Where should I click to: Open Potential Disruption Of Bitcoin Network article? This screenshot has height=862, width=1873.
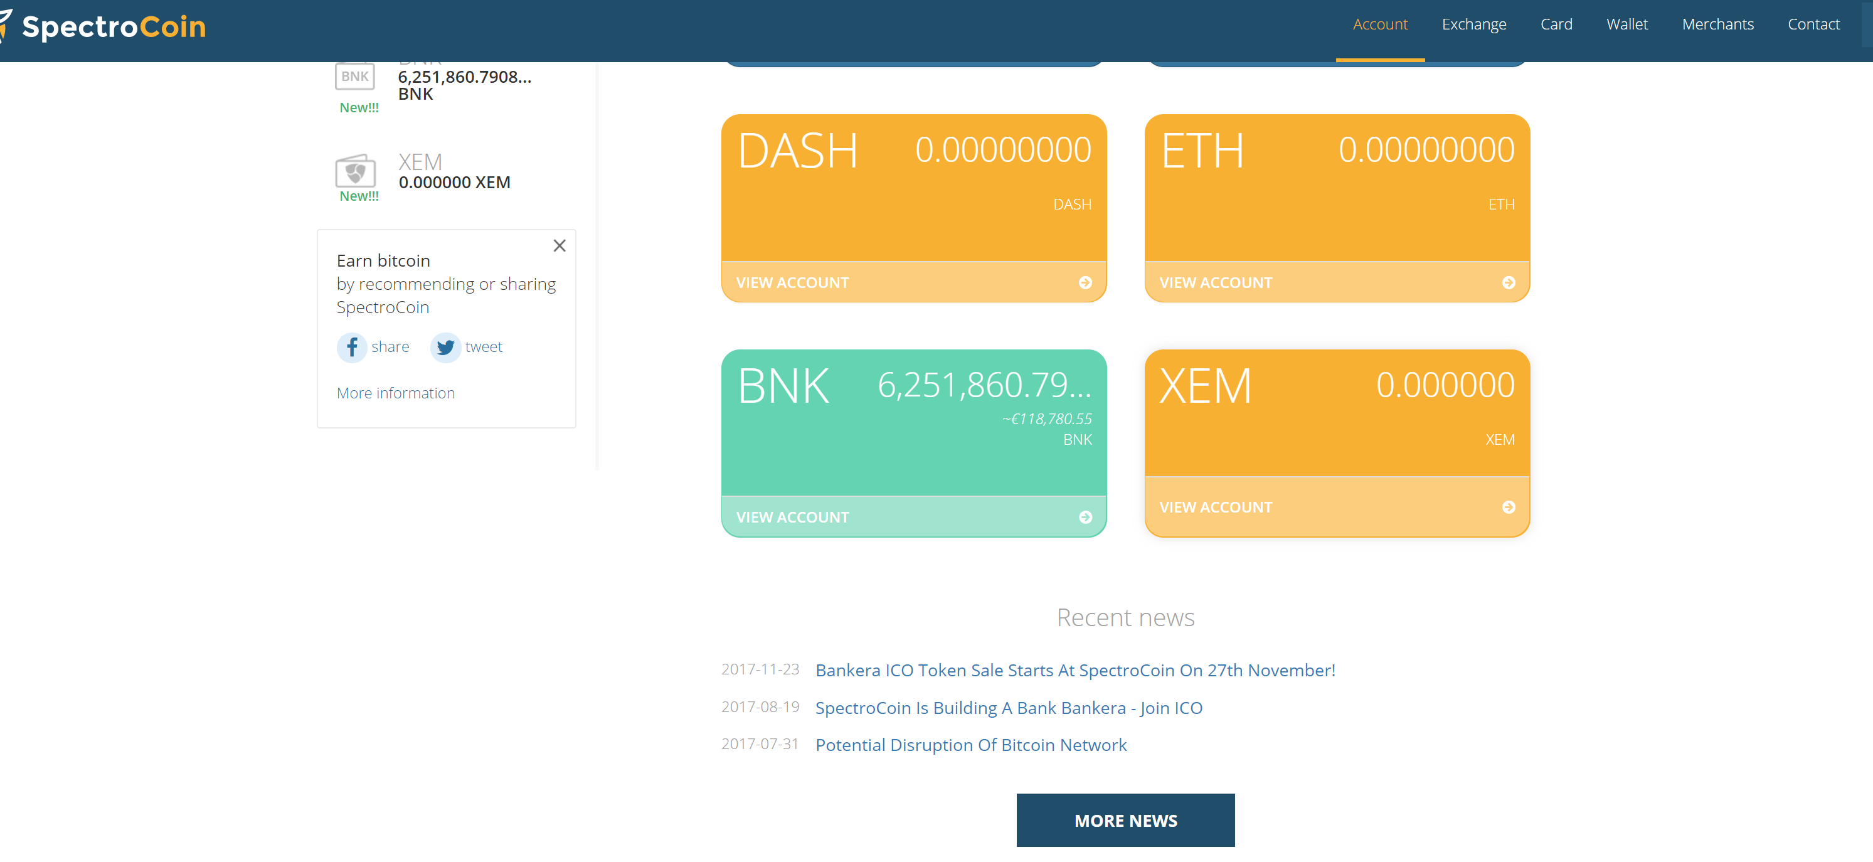[x=970, y=745]
